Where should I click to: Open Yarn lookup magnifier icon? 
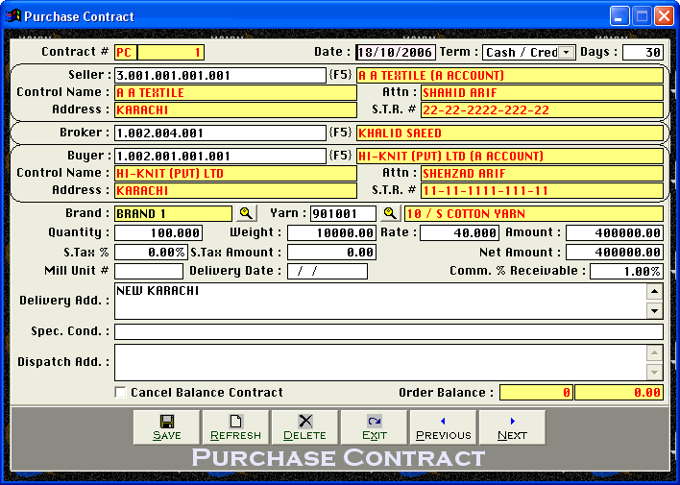pyautogui.click(x=390, y=213)
